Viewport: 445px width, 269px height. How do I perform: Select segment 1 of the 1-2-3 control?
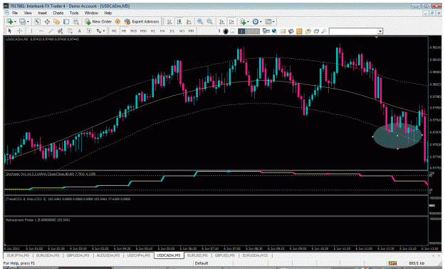[241, 31]
